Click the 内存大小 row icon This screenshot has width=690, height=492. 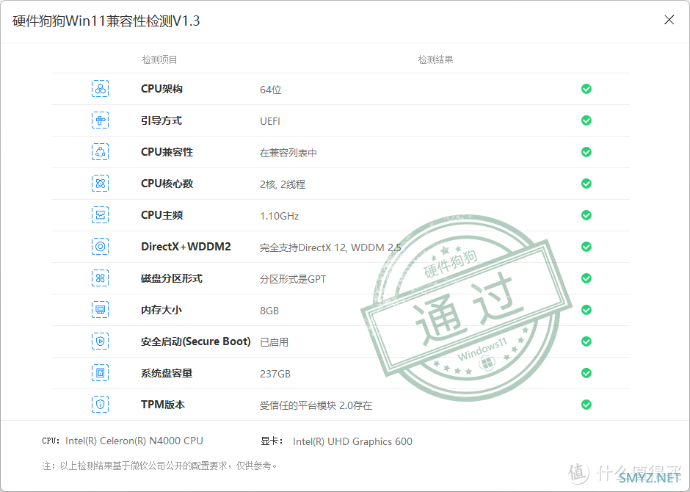[x=101, y=310]
